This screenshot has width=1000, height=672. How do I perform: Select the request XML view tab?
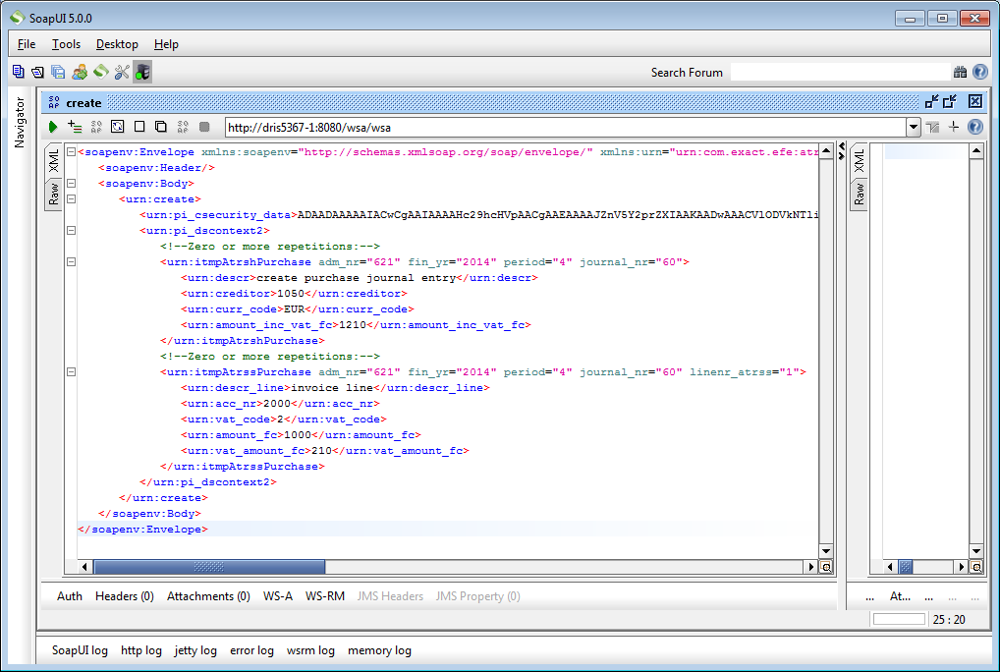[x=54, y=161]
